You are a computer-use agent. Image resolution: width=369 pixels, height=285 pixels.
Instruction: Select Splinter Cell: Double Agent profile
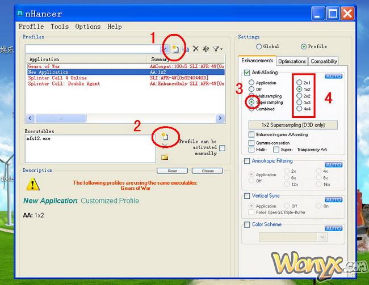tap(64, 84)
